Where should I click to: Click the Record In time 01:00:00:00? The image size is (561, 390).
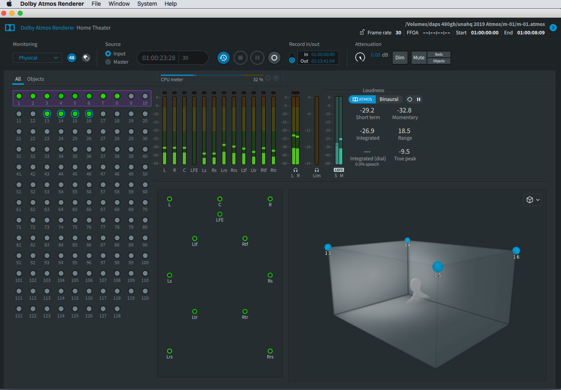point(323,54)
